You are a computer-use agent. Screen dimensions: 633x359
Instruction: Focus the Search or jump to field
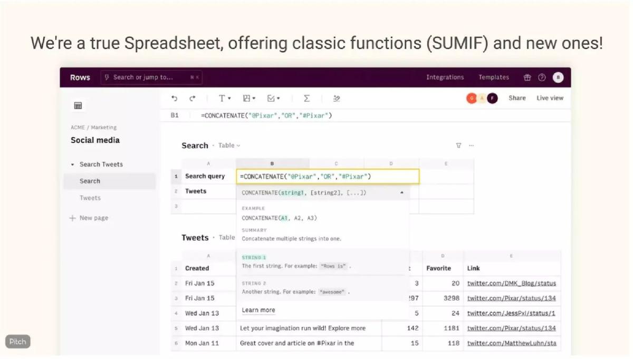pyautogui.click(x=151, y=77)
